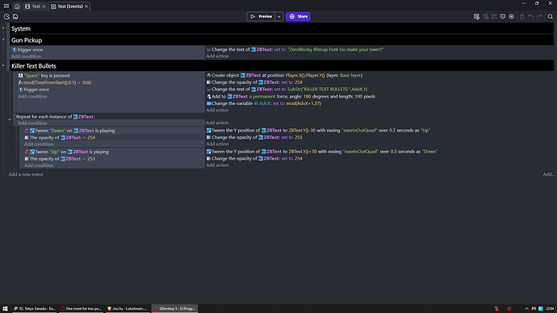Click the Preview button

(x=261, y=16)
